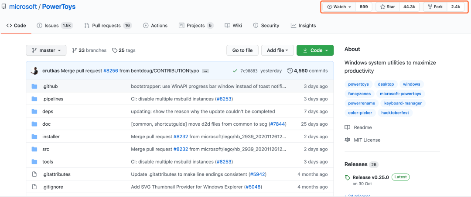Open pull request #8256 in latest commit
The image size is (471, 197).
pyautogui.click(x=111, y=71)
